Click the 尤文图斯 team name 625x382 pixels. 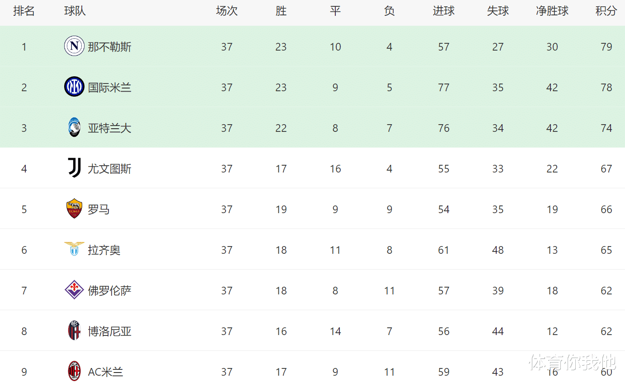point(109,169)
